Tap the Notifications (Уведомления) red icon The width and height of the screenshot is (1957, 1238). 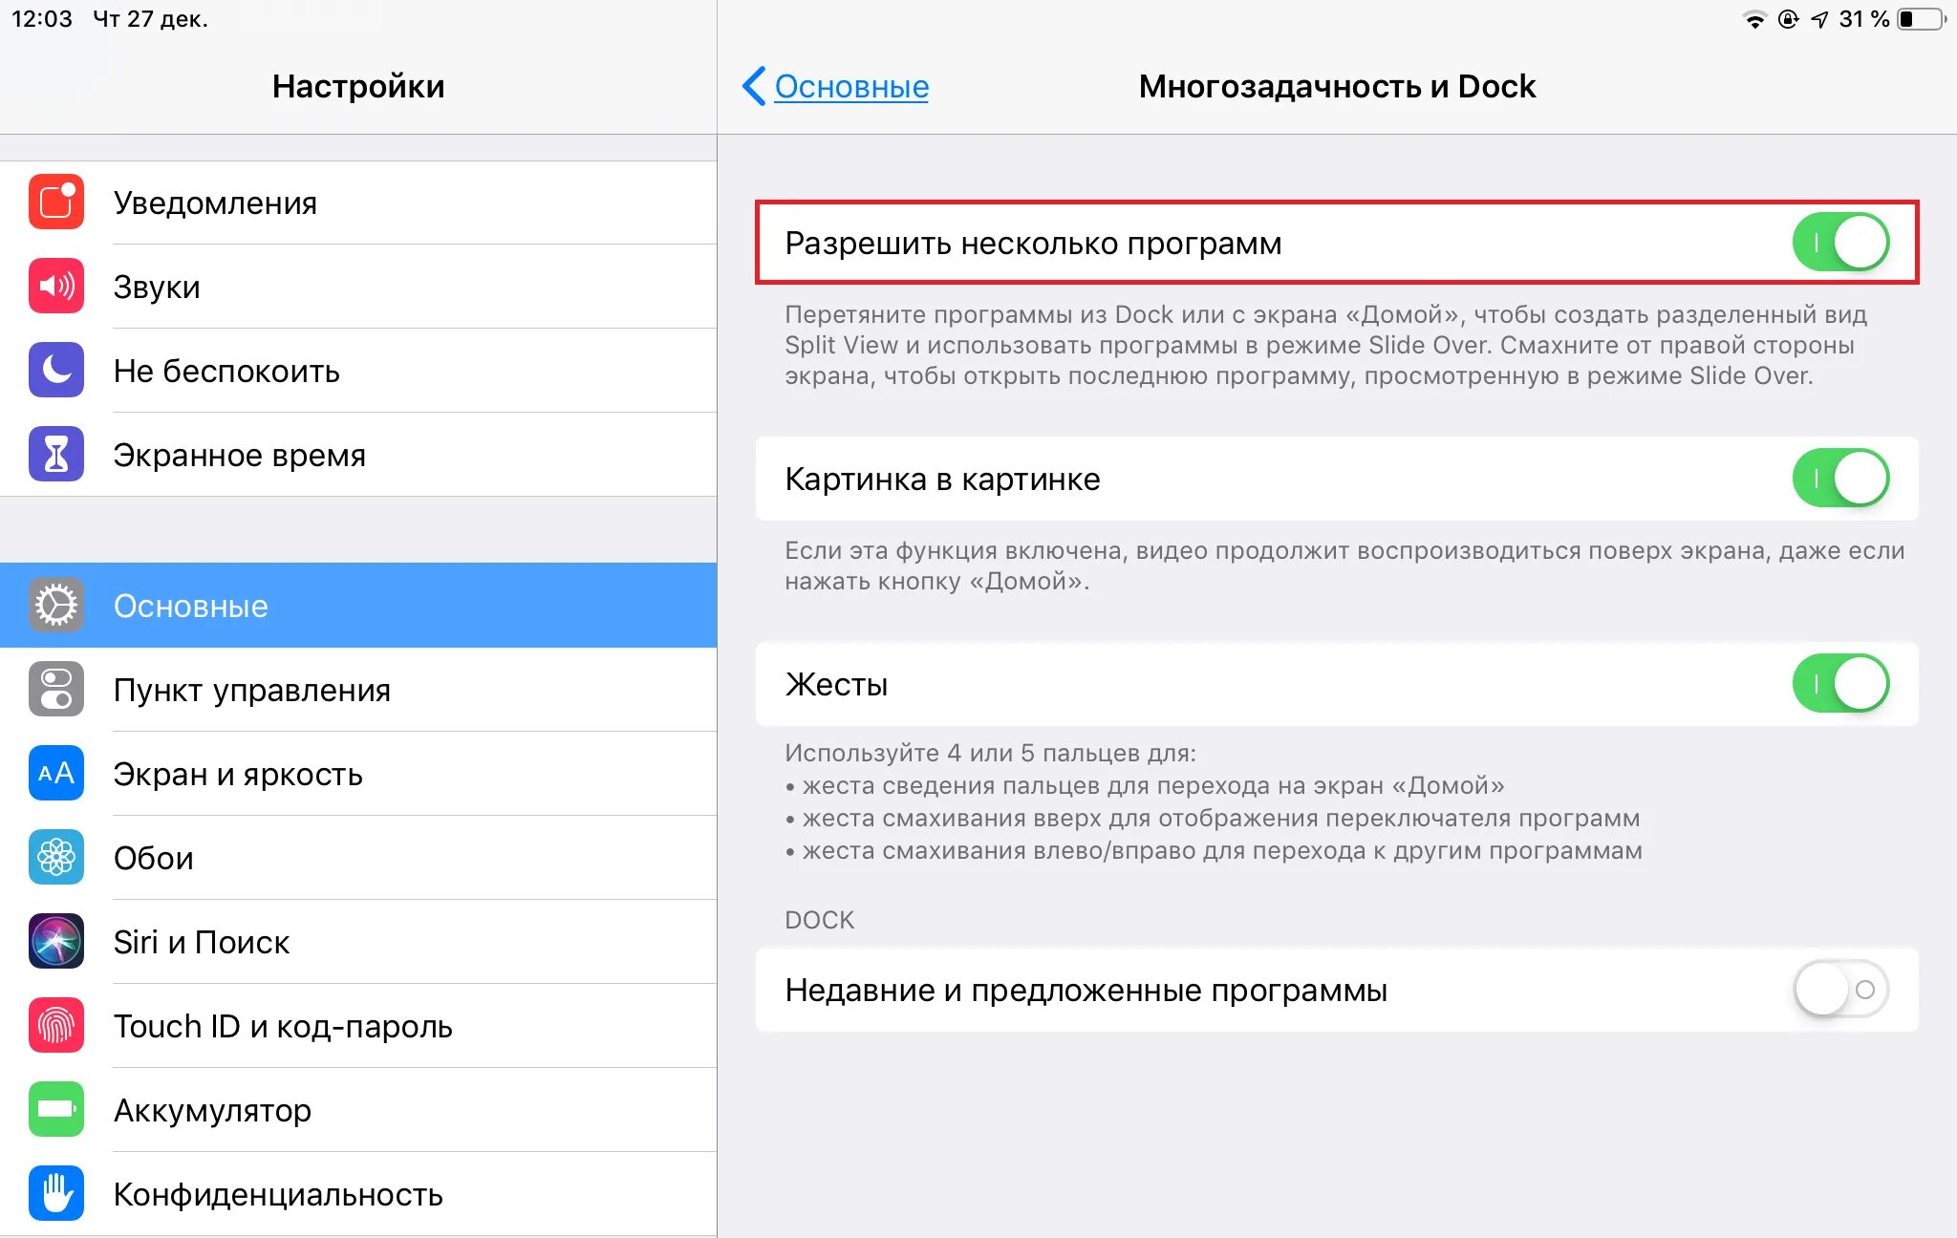coord(56,202)
